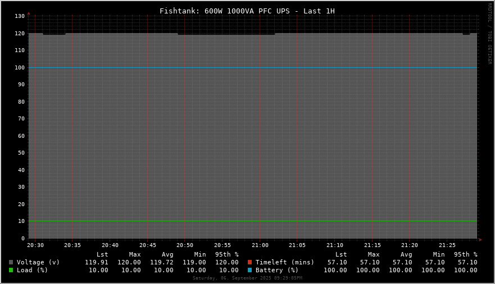Click the Battery Lst value 100.00
Screen dimensions: 495x284
335,270
